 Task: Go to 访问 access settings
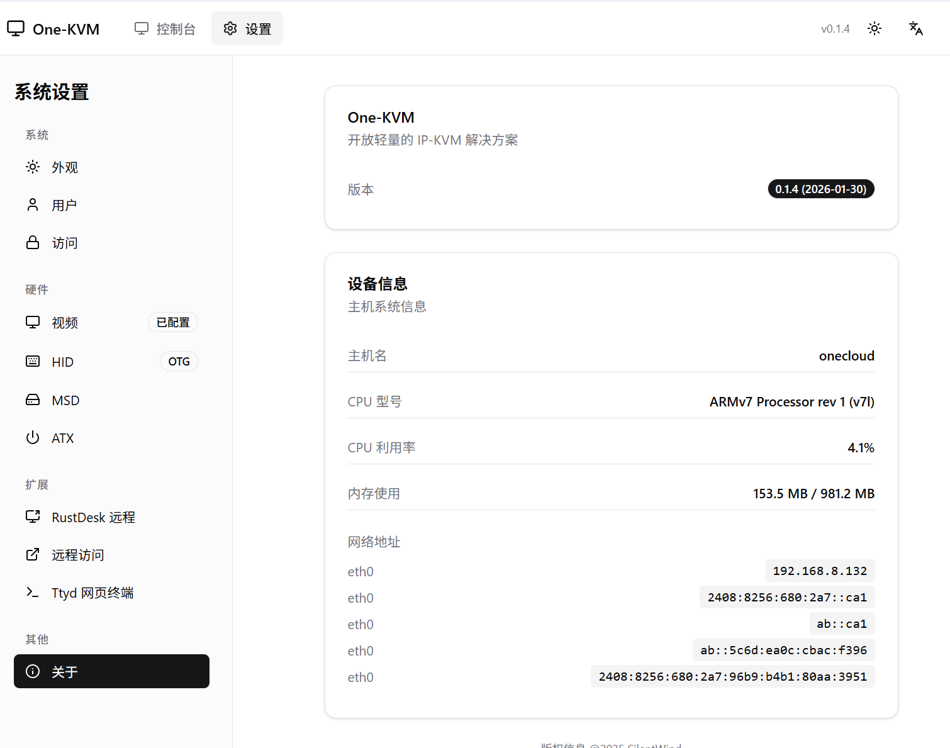(x=64, y=243)
